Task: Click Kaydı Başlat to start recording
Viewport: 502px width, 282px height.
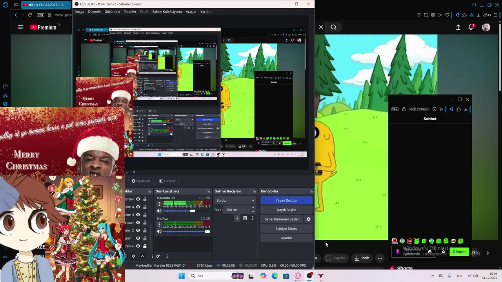Action: tap(286, 210)
